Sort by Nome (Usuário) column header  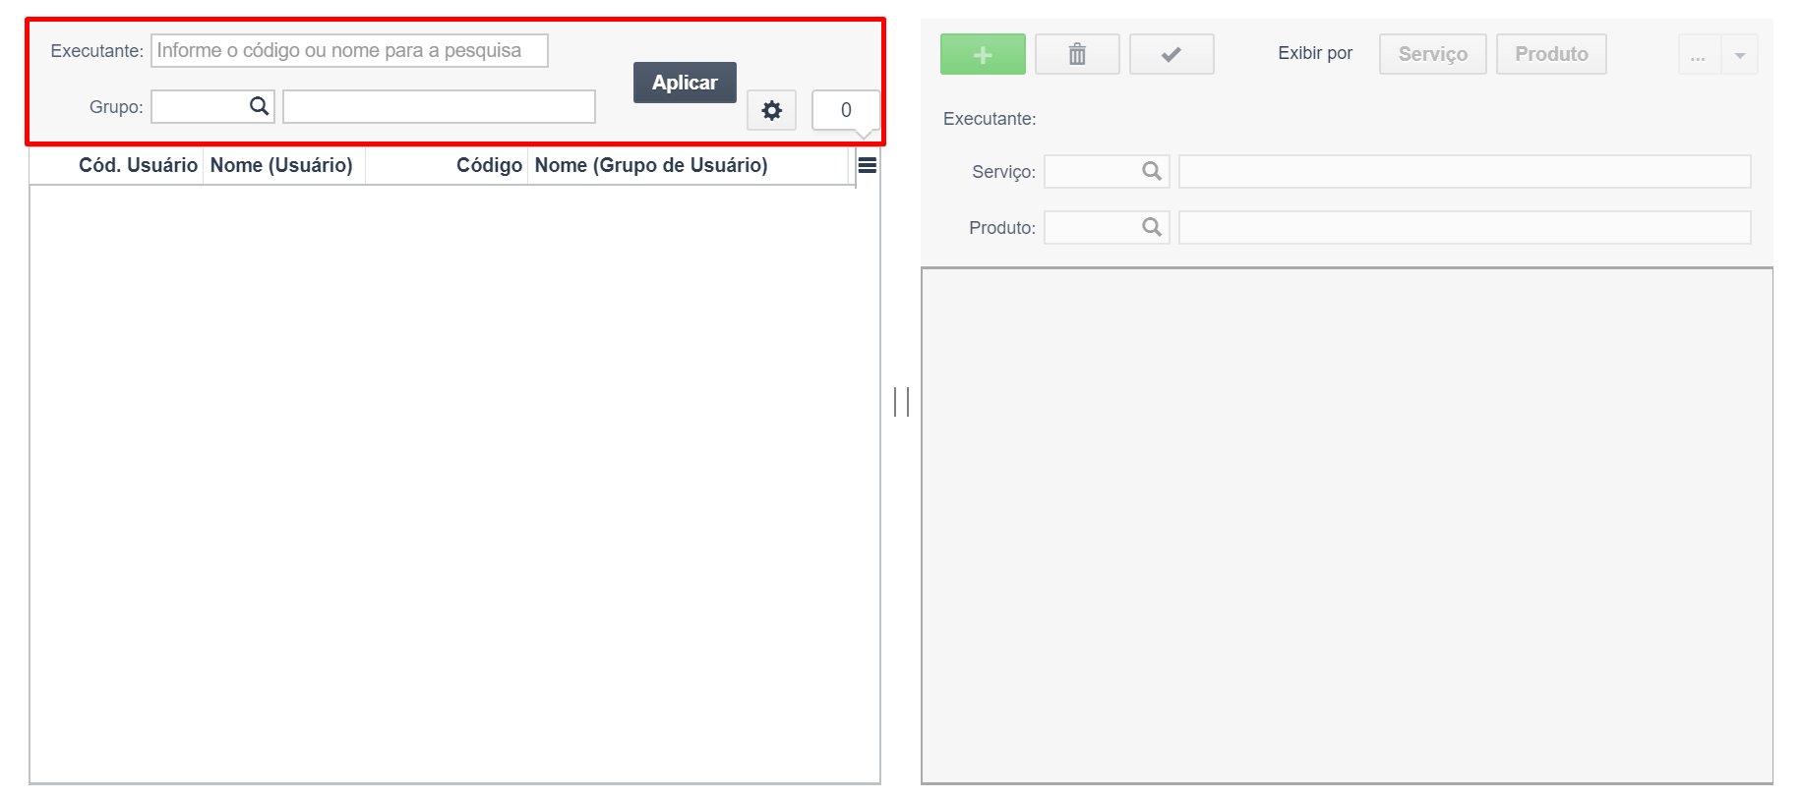coord(281,165)
